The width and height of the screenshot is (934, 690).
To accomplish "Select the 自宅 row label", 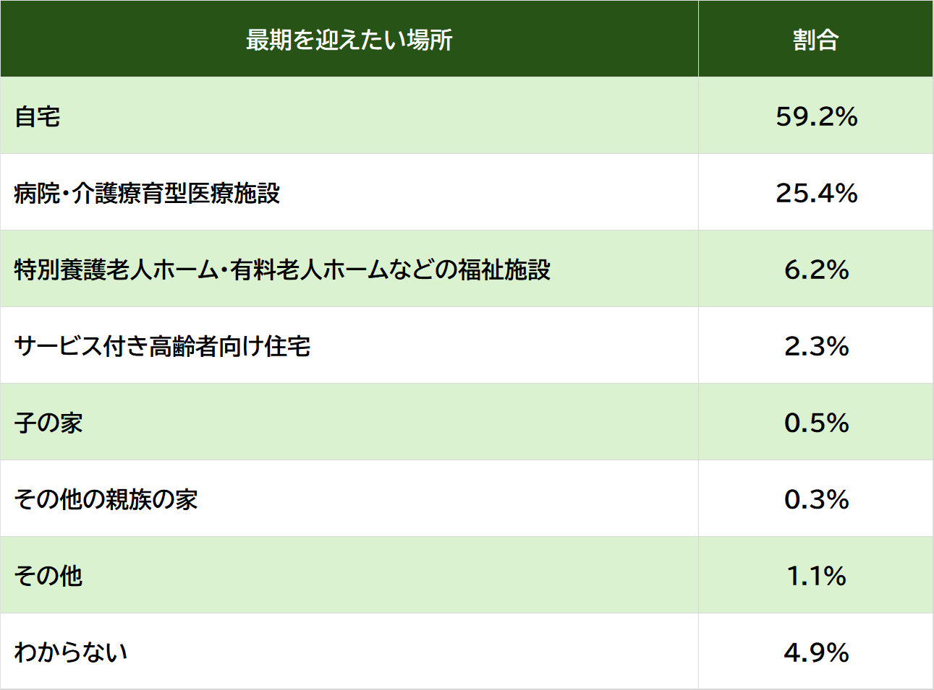I will tap(38, 116).
